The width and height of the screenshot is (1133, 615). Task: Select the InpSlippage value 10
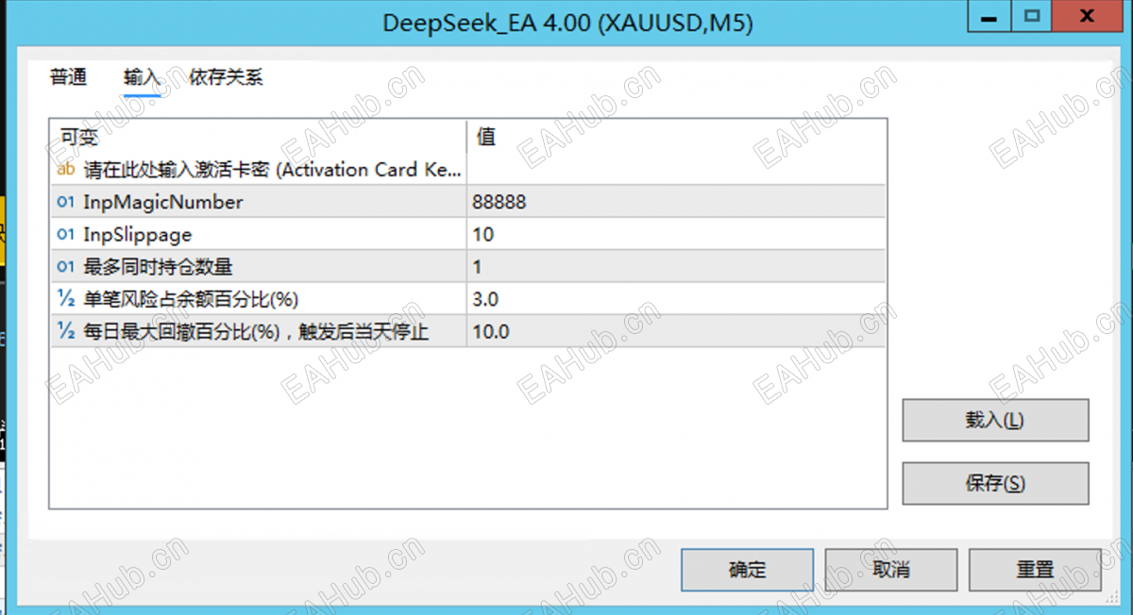(676, 234)
